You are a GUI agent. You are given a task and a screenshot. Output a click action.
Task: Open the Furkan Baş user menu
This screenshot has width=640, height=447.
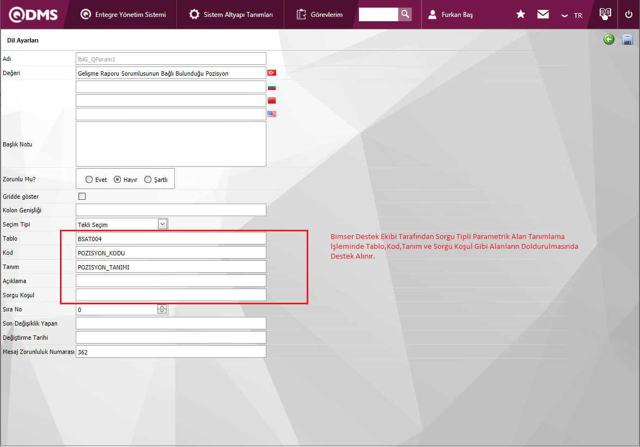[x=450, y=15]
